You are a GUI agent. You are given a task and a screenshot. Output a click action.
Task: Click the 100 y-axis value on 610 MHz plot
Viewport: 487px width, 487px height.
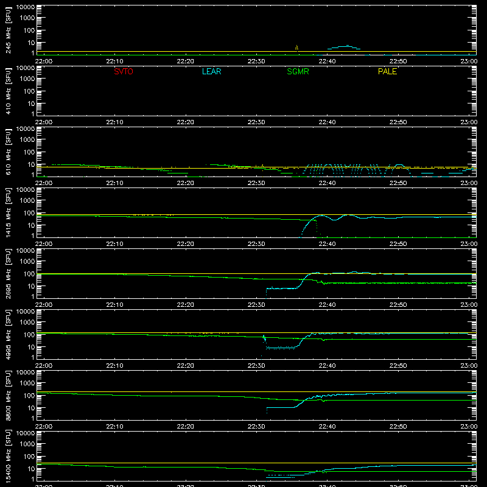[x=29, y=152]
